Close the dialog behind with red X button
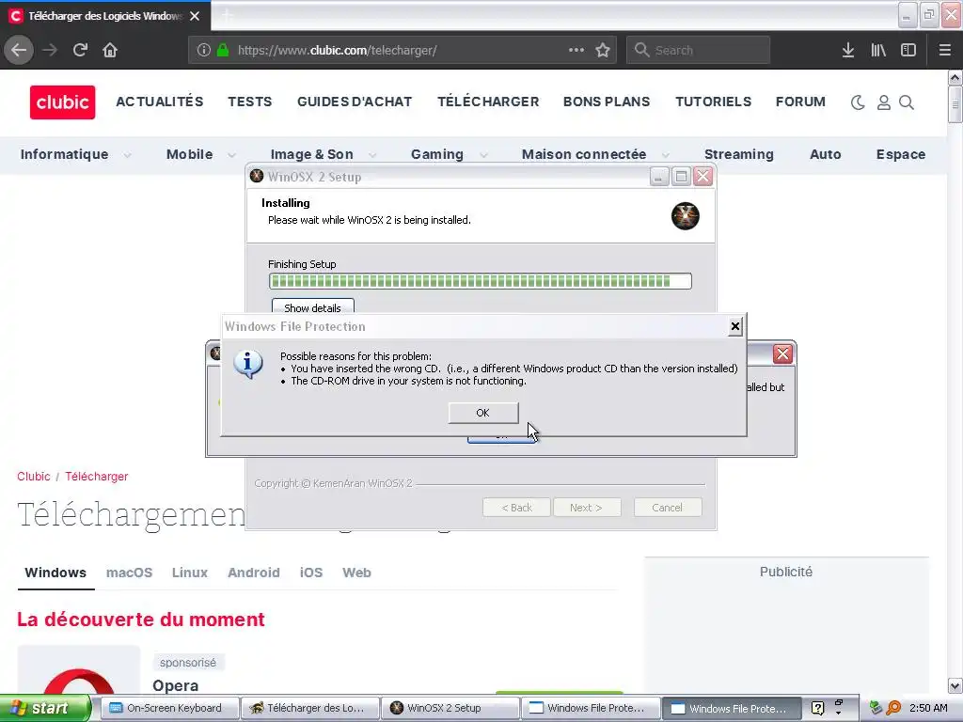Screen dimensions: 963x722 coord(782,353)
